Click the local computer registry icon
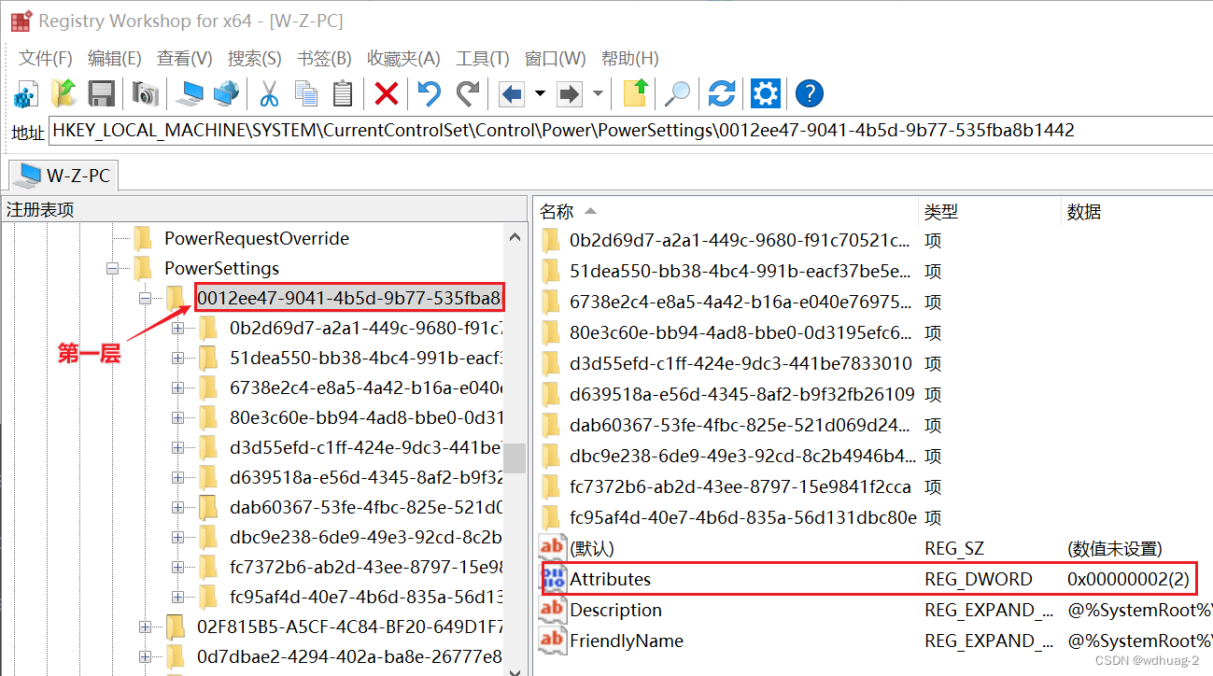This screenshot has height=676, width=1213. tap(191, 93)
